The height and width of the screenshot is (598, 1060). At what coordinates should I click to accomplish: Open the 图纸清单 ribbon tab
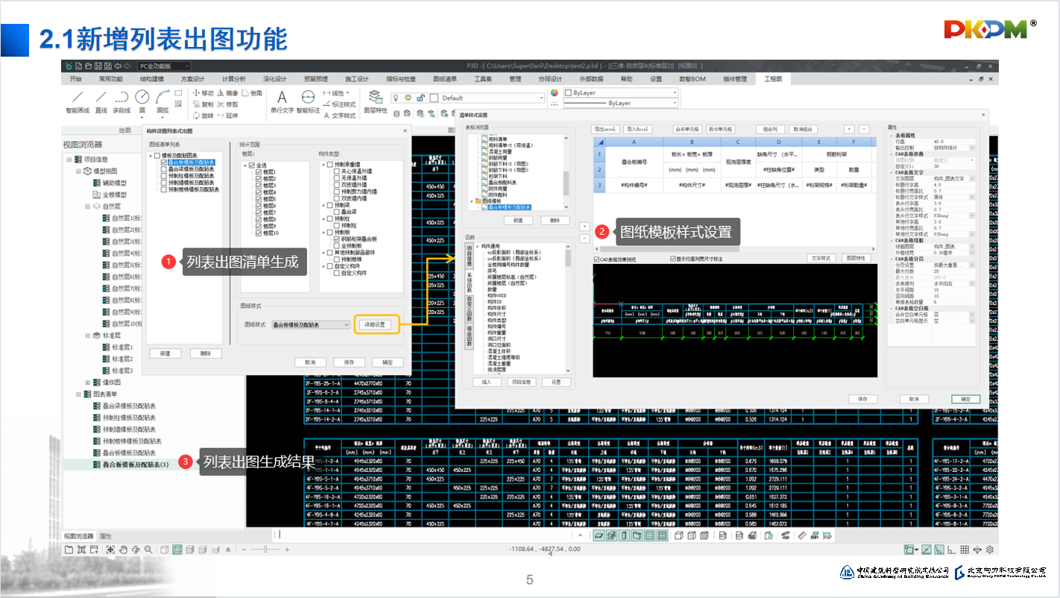pyautogui.click(x=447, y=79)
